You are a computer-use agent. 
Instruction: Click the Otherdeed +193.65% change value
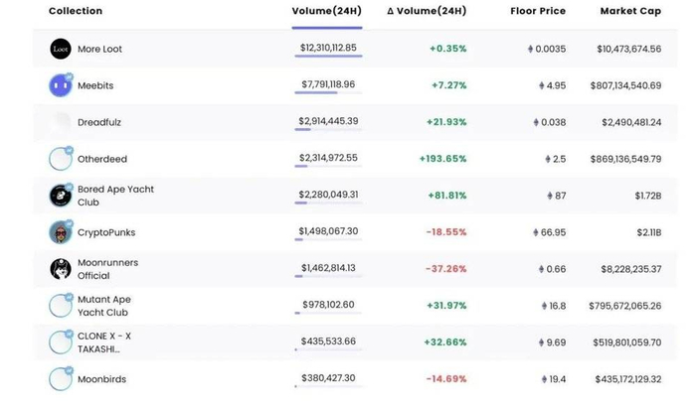pyautogui.click(x=442, y=159)
